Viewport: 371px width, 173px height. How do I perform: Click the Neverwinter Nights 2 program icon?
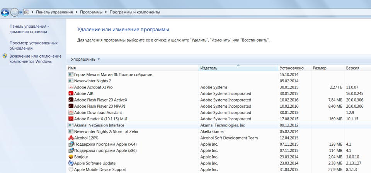[x=71, y=81]
